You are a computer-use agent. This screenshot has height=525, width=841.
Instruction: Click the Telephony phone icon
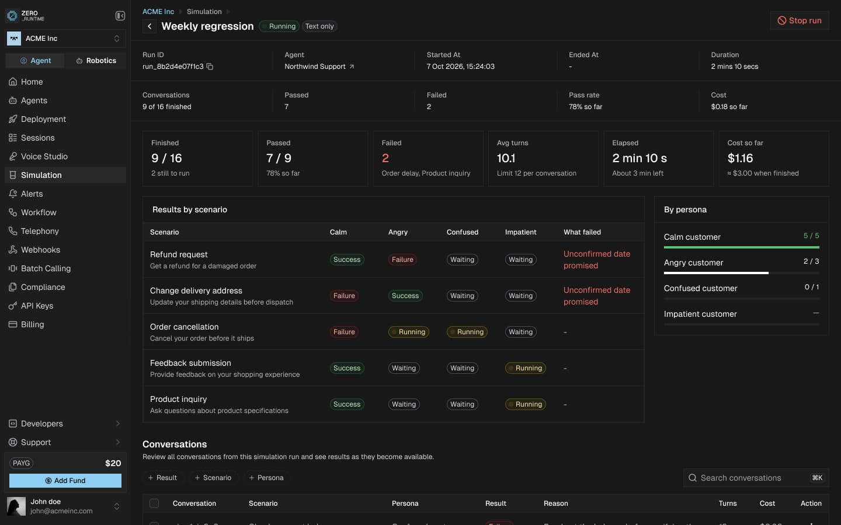[x=13, y=231]
